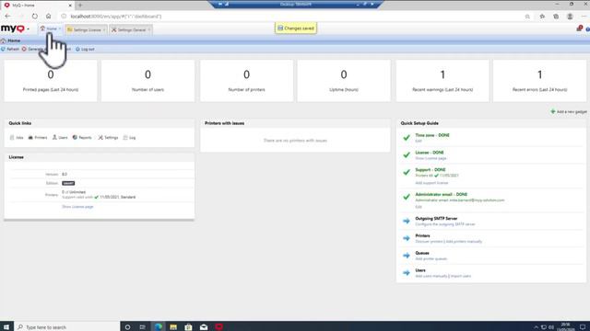Open Settings quick link
Image resolution: width=590 pixels, height=331 pixels.
109,138
